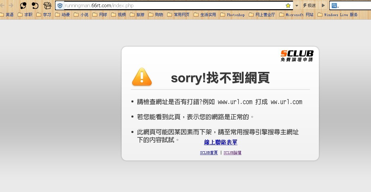Viewport: 371px width, 192px height.
Task: Click the text www.url.com in first bullet
Action: point(235,102)
